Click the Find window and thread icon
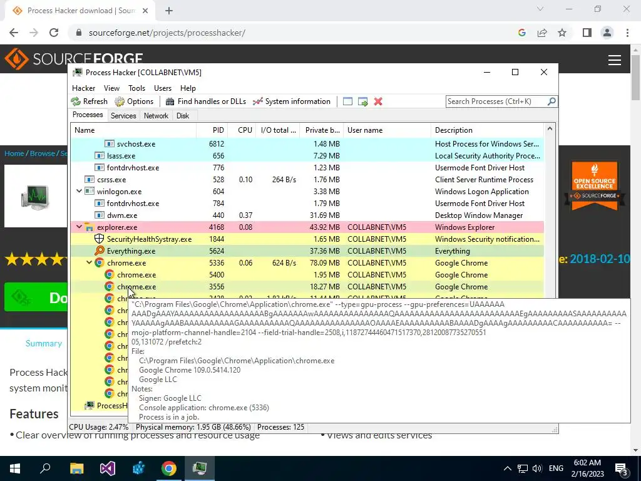Image resolution: width=641 pixels, height=481 pixels. click(x=362, y=101)
